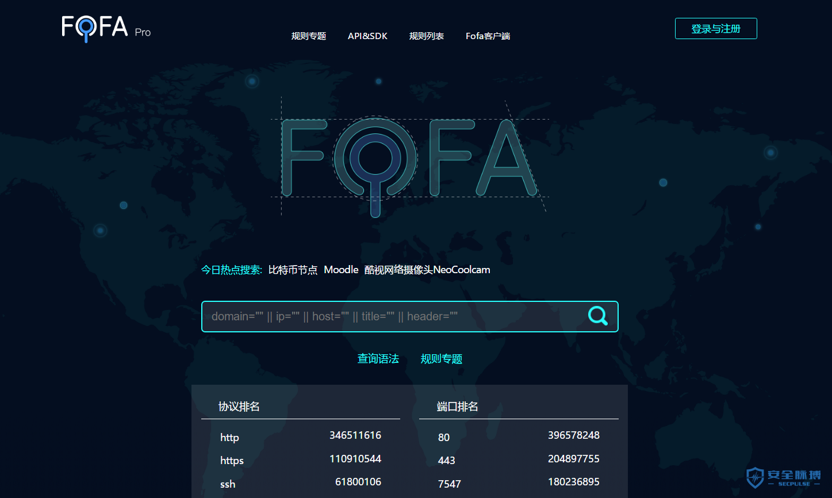The width and height of the screenshot is (832, 498).
Task: Click the 登录与注册 button
Action: tap(716, 29)
